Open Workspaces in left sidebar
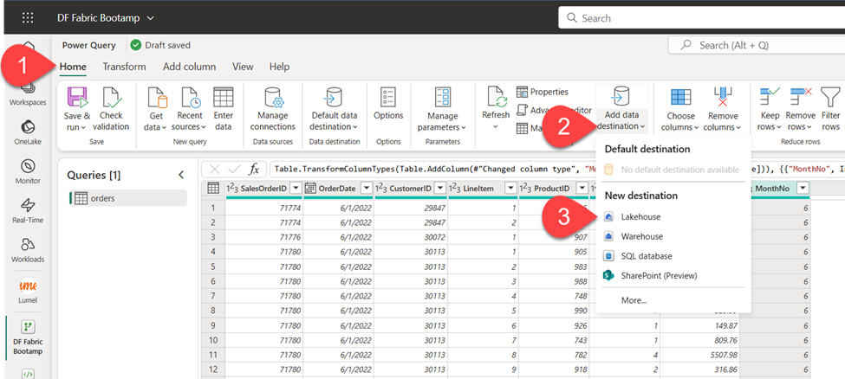 tap(28, 93)
